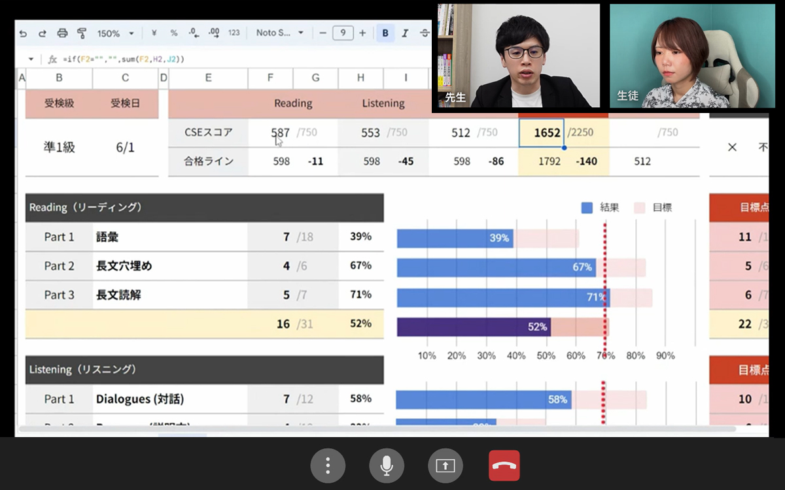Select the column E header
The height and width of the screenshot is (490, 785).
208,78
